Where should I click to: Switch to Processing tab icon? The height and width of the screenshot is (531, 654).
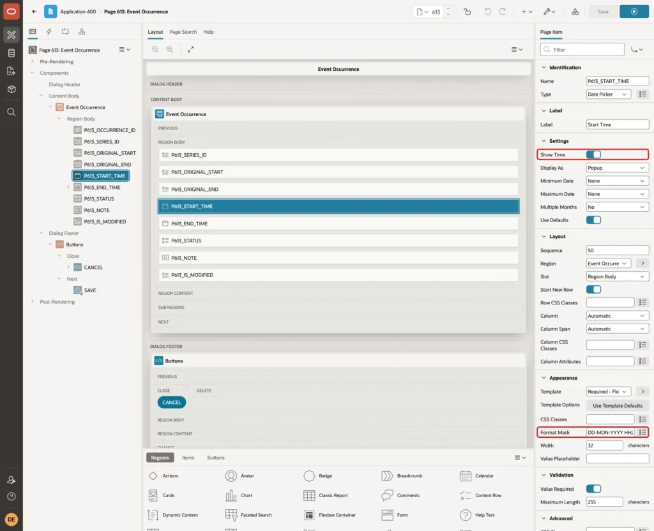pyautogui.click(x=66, y=32)
